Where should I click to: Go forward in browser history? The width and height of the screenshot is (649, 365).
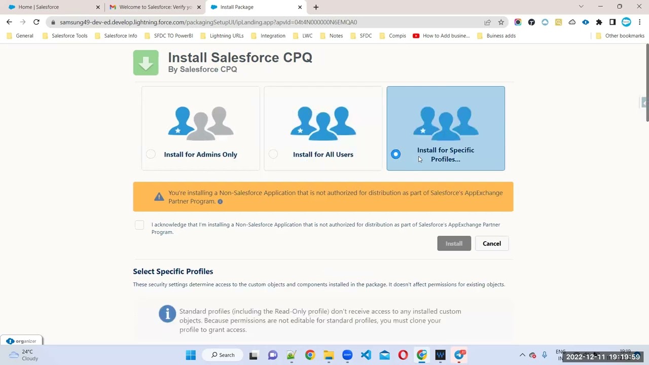(23, 22)
